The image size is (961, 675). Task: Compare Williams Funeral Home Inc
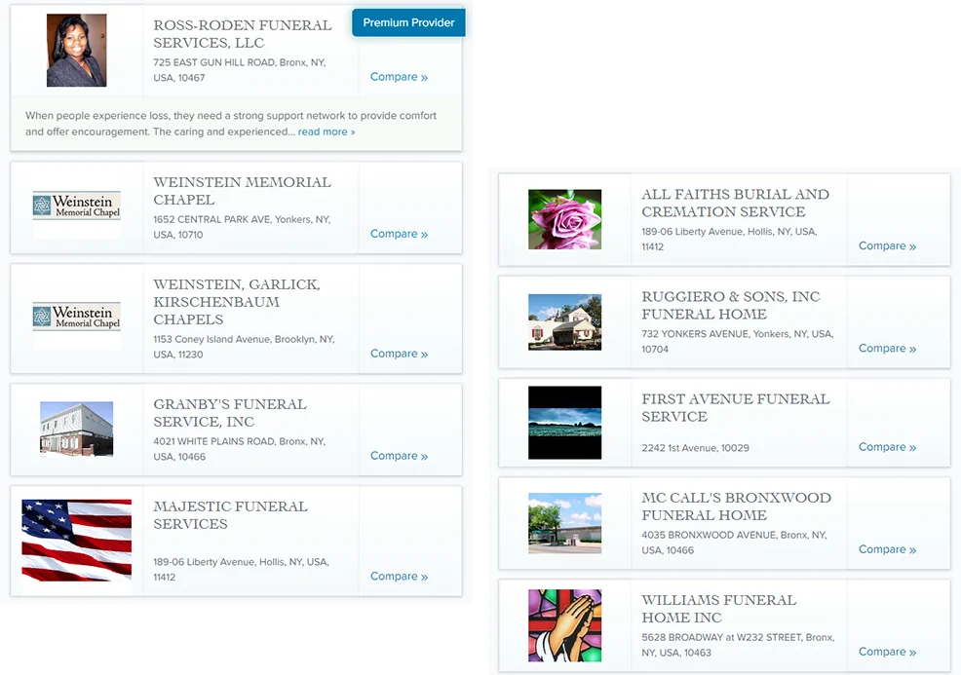click(x=887, y=651)
